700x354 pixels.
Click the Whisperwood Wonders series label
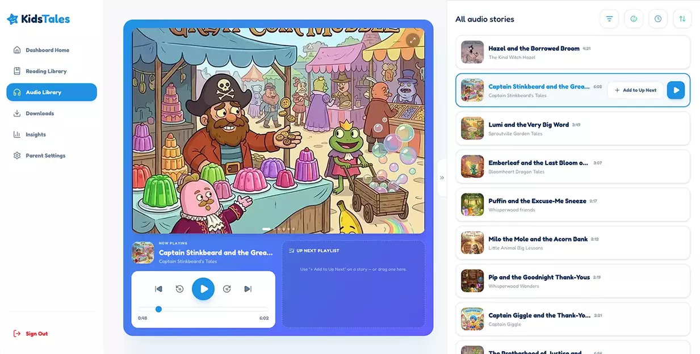point(514,286)
